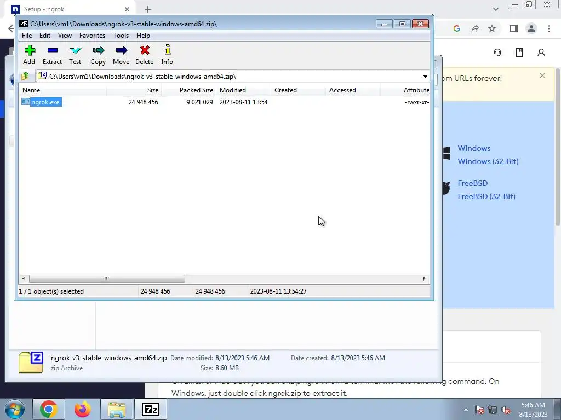
Task: Click the 9 021 029 packed size cell
Action: point(199,102)
